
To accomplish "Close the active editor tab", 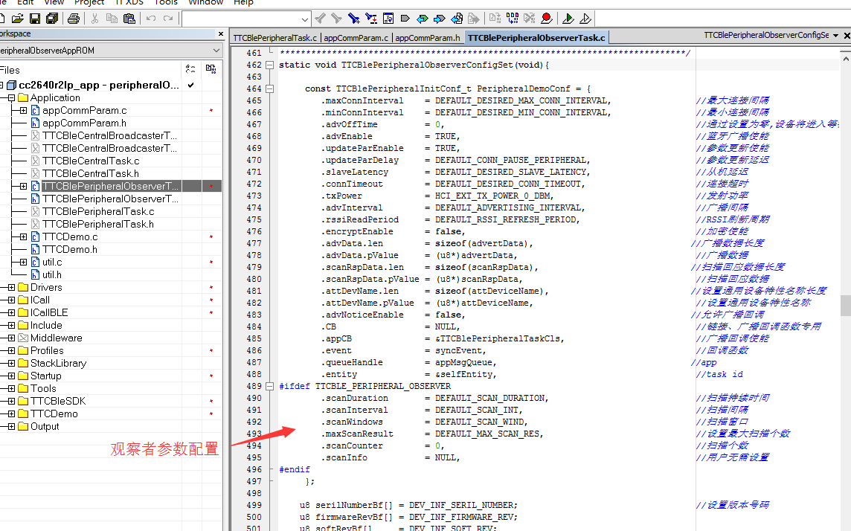I will [x=846, y=35].
